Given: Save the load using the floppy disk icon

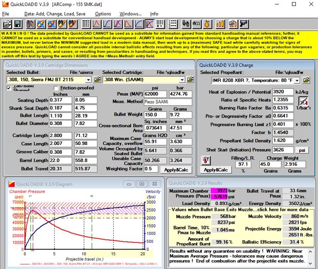Looking at the screenshot, I should (17, 24).
